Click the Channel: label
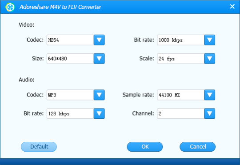Viewport: 240px width, 165px height. coord(143,113)
